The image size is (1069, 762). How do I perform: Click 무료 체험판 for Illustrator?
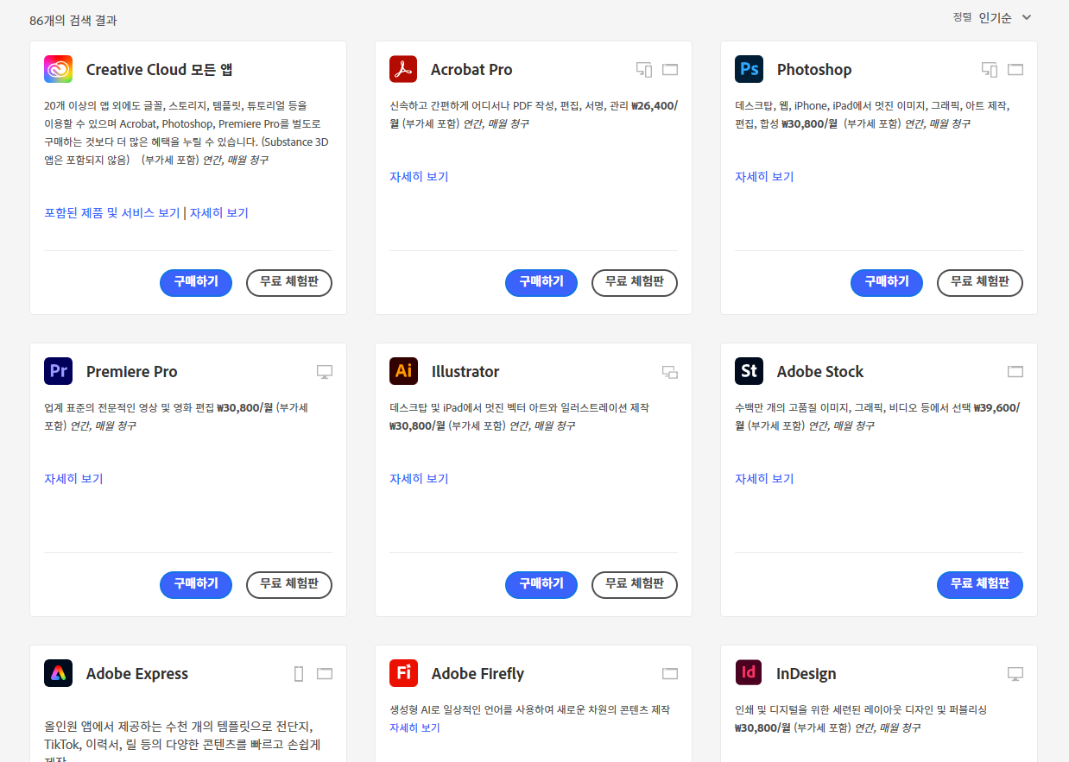coord(635,584)
